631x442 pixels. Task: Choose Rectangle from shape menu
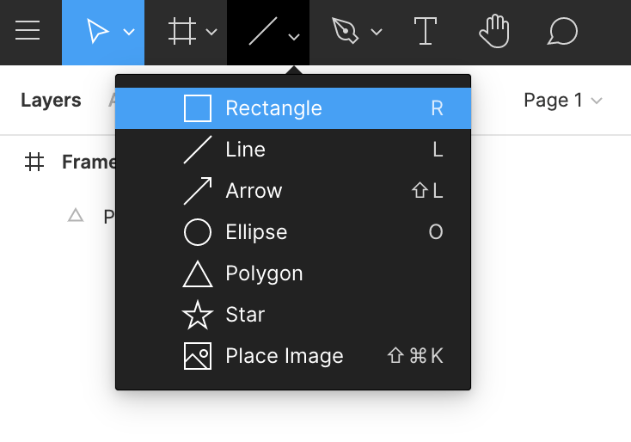click(x=292, y=108)
